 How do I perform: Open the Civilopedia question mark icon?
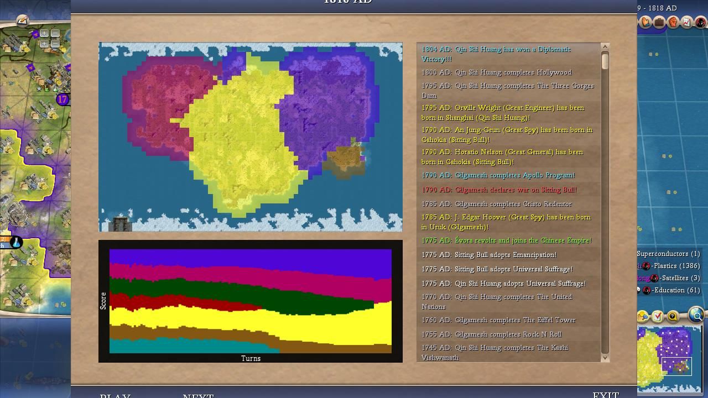tap(673, 316)
